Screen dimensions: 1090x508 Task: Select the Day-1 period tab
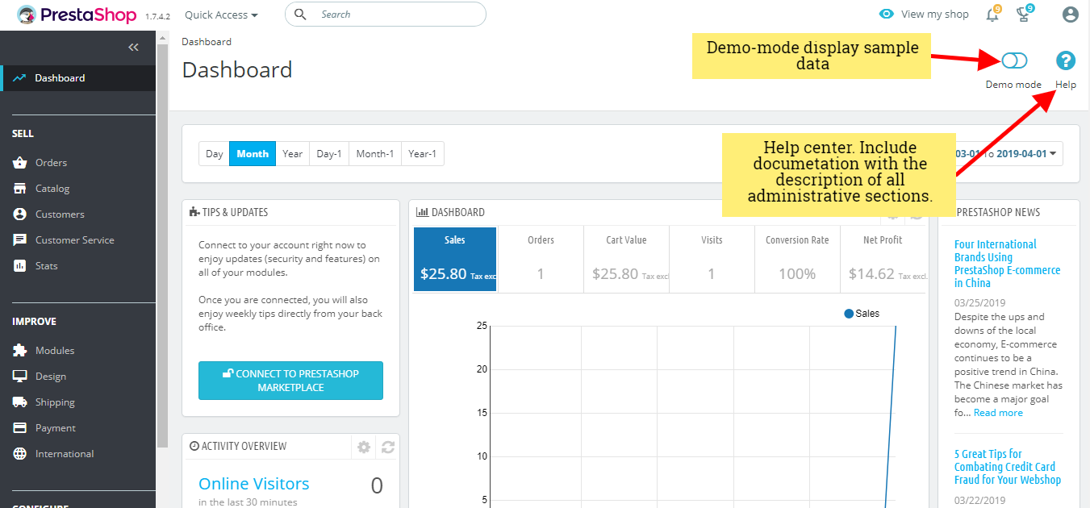(x=329, y=154)
